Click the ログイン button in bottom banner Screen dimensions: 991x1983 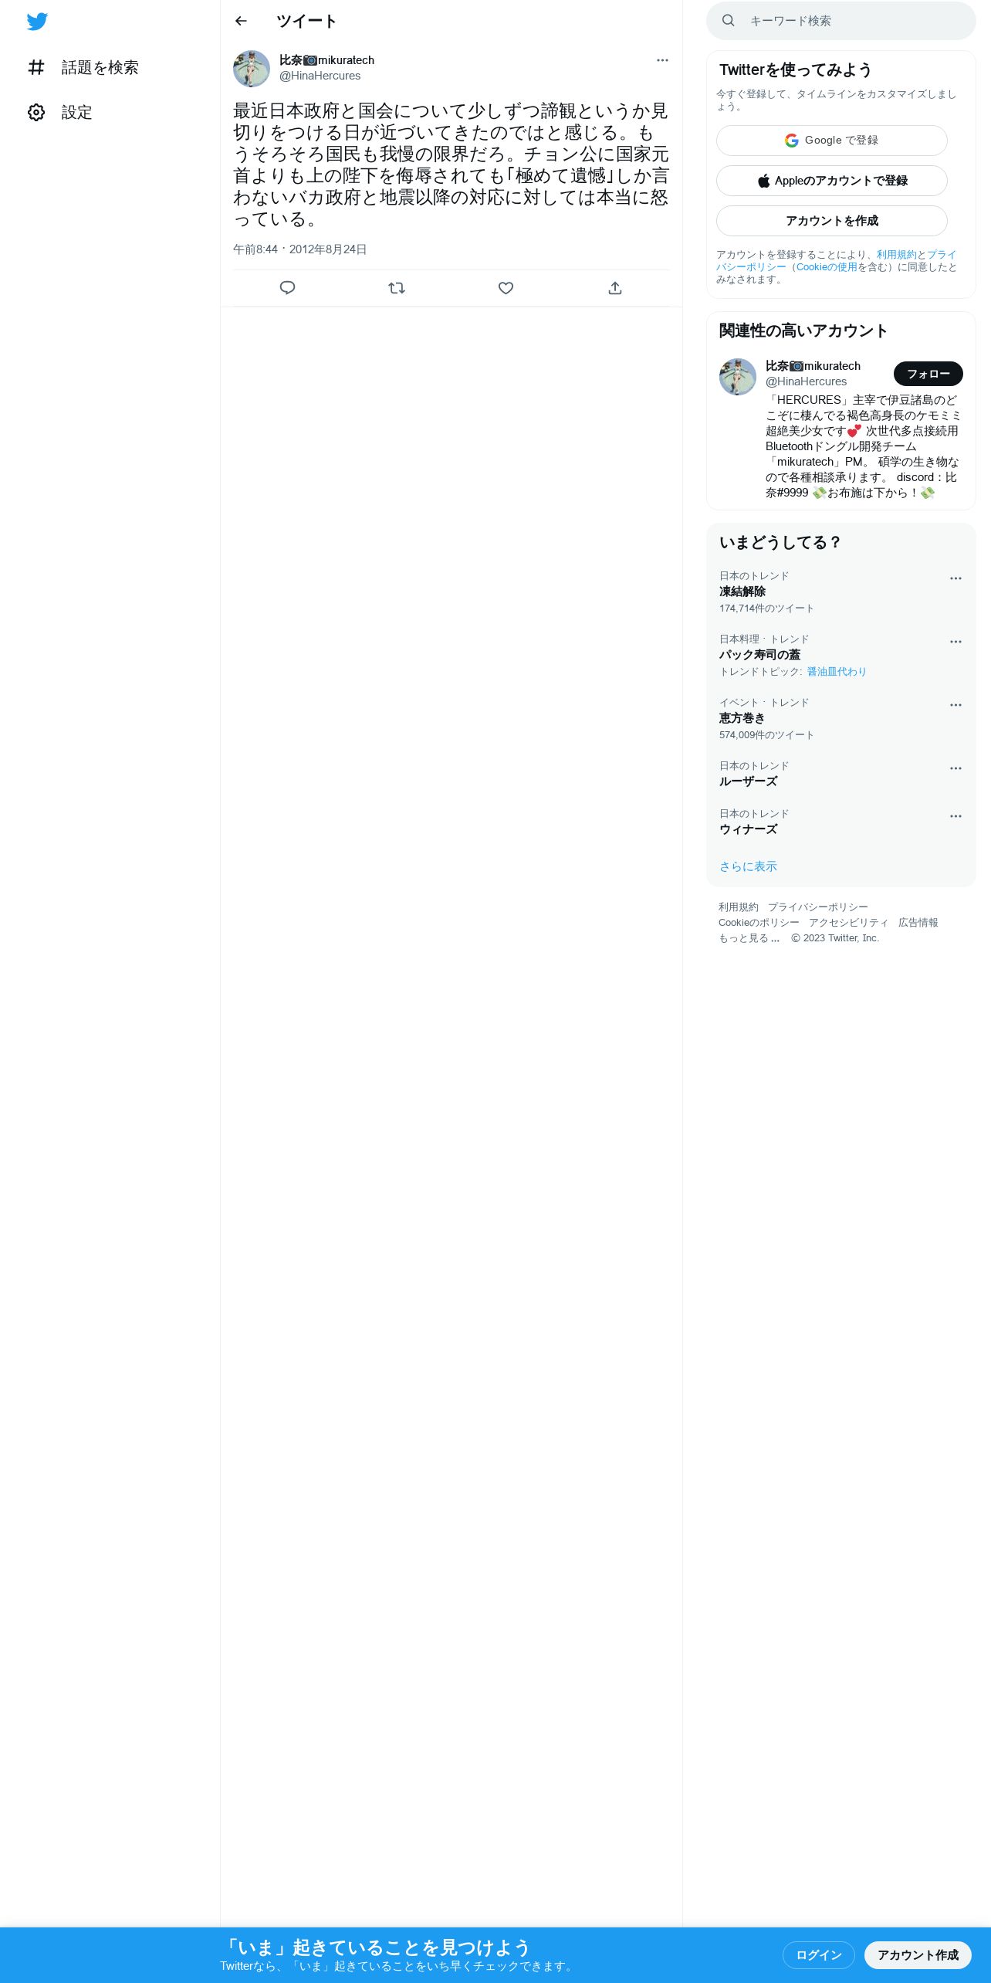tap(818, 1955)
